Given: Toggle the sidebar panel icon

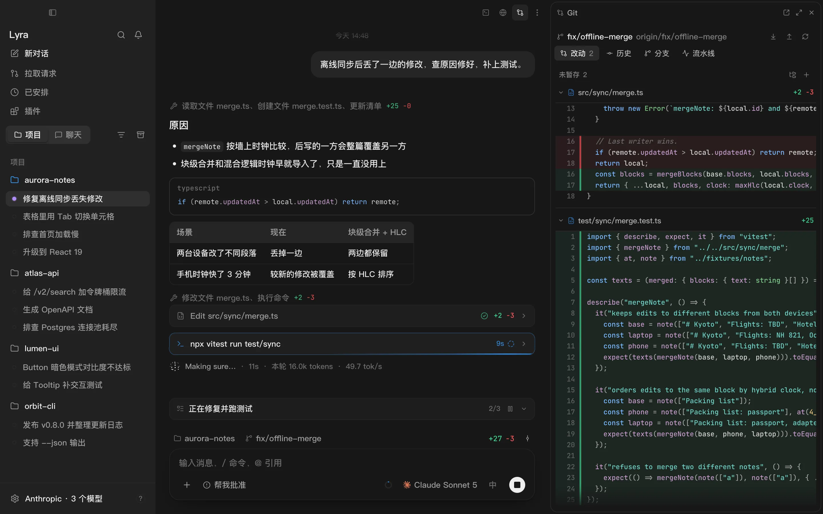Looking at the screenshot, I should pyautogui.click(x=52, y=13).
